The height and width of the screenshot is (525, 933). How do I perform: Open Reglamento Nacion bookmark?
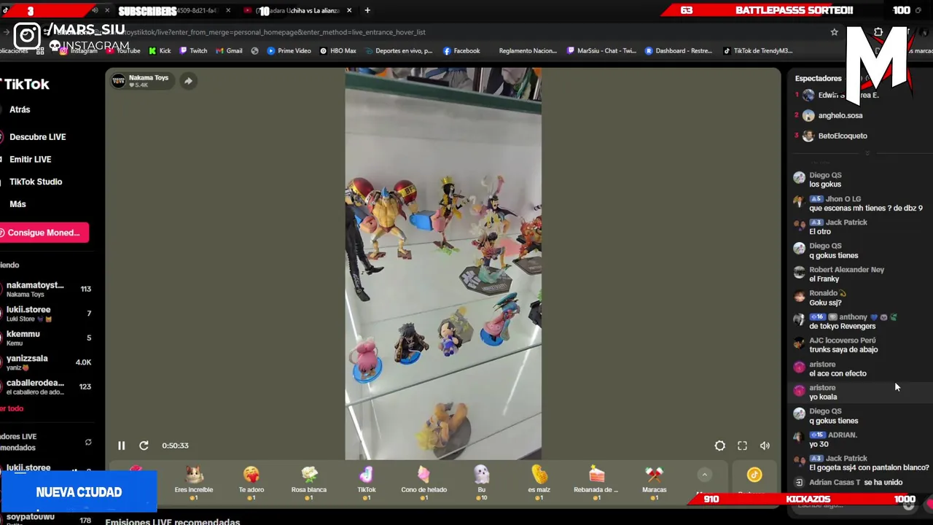coord(528,51)
